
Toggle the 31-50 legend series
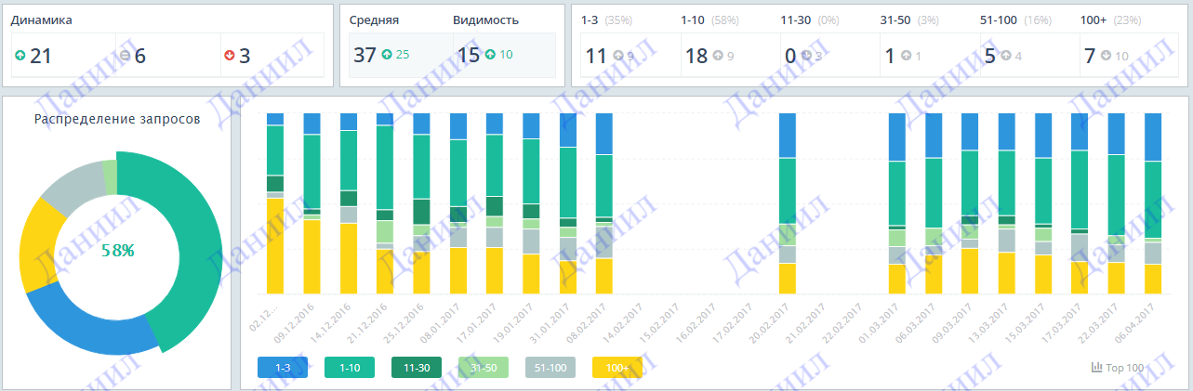coord(484,368)
